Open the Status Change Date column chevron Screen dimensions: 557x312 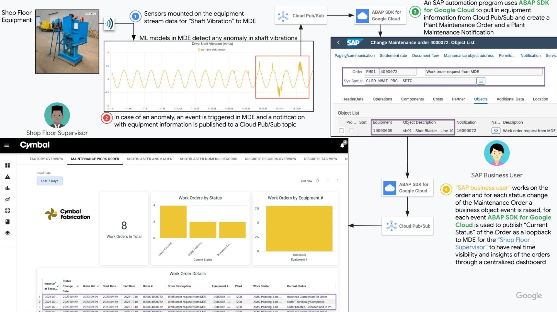78,286
